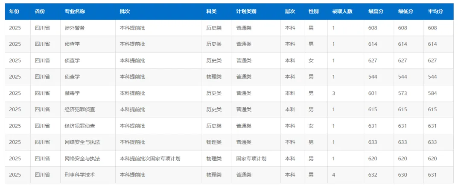461x186 pixels.
Task: Click the 最低分 value 615 for 经济犯罪侦查
Action: coord(403,109)
